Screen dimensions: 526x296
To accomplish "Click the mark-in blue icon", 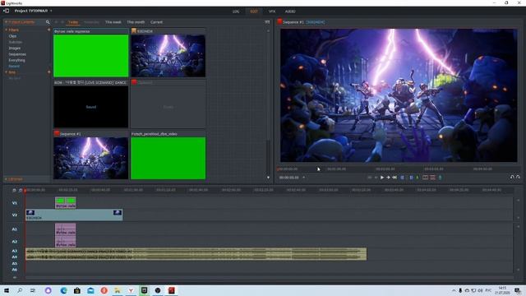I will point(402,178).
